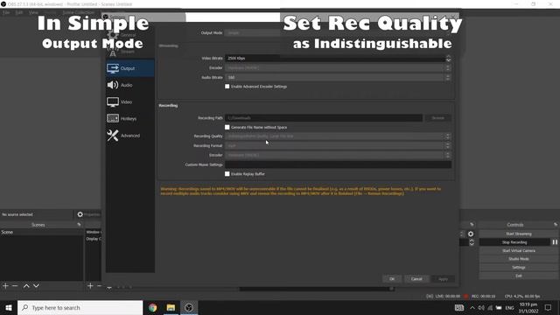Screen dimensions: 560x315
Task: Click the CPU usage status text
Action: (x=521, y=296)
